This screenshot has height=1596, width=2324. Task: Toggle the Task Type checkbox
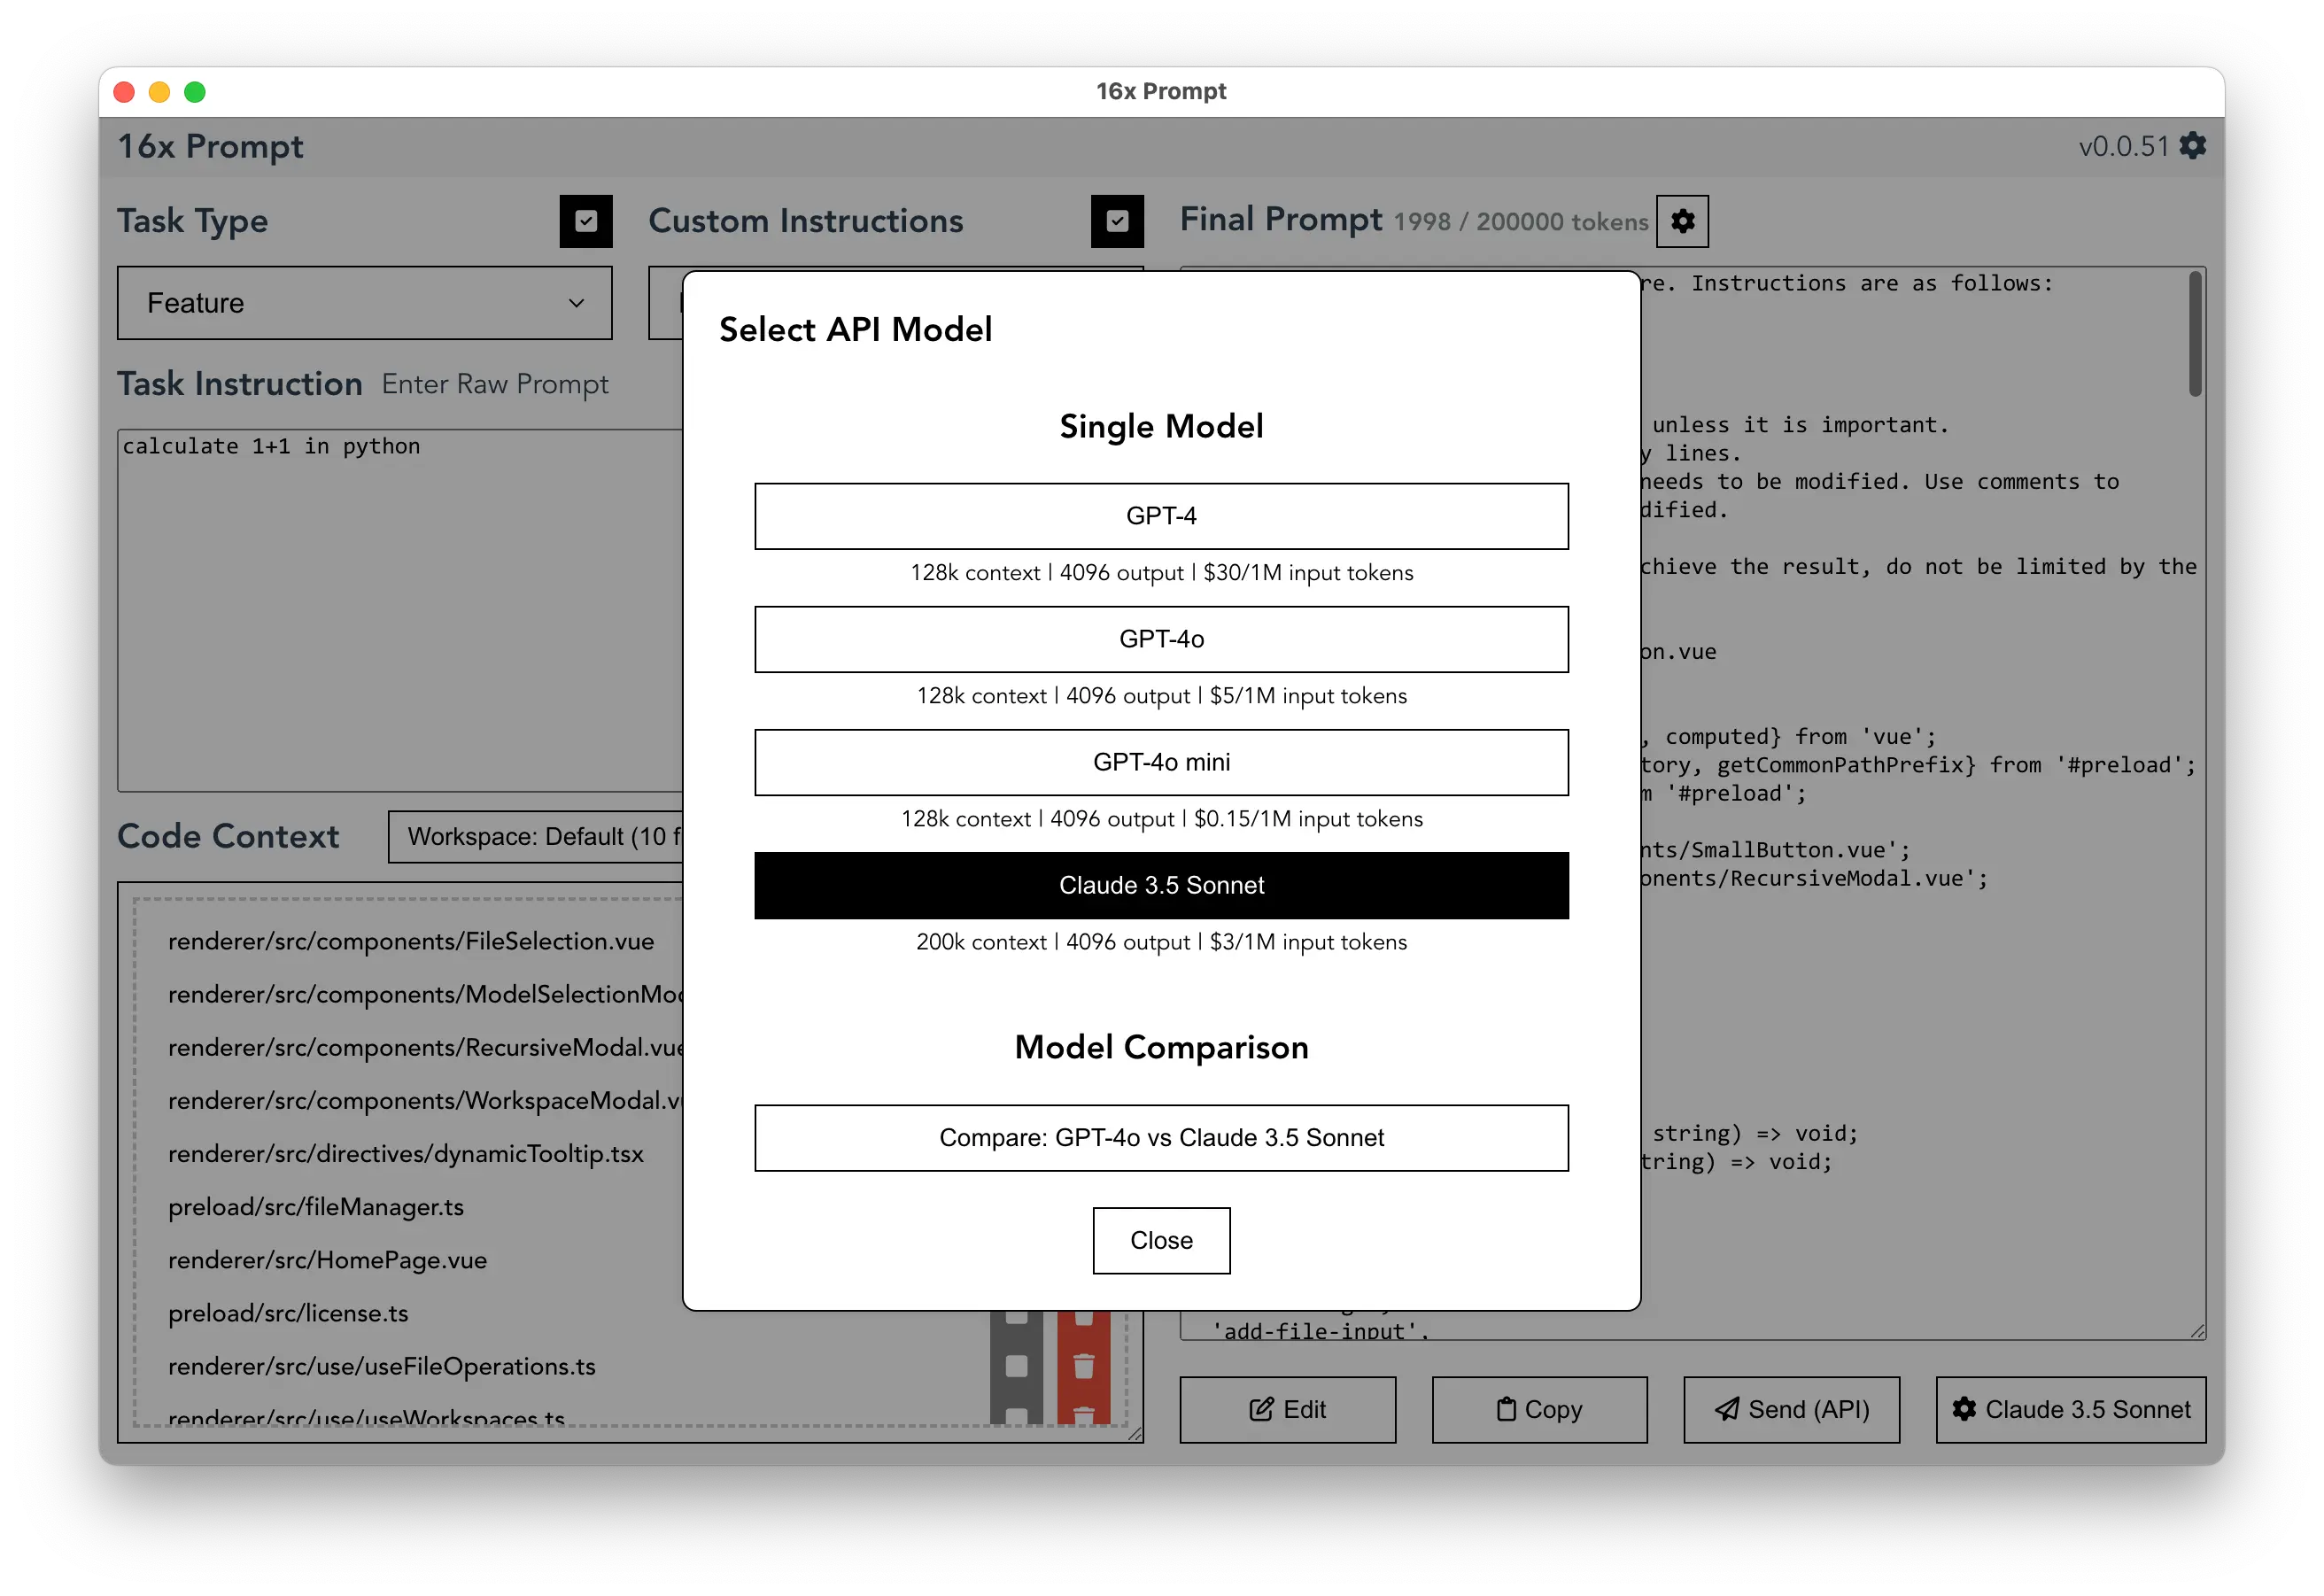tap(586, 221)
